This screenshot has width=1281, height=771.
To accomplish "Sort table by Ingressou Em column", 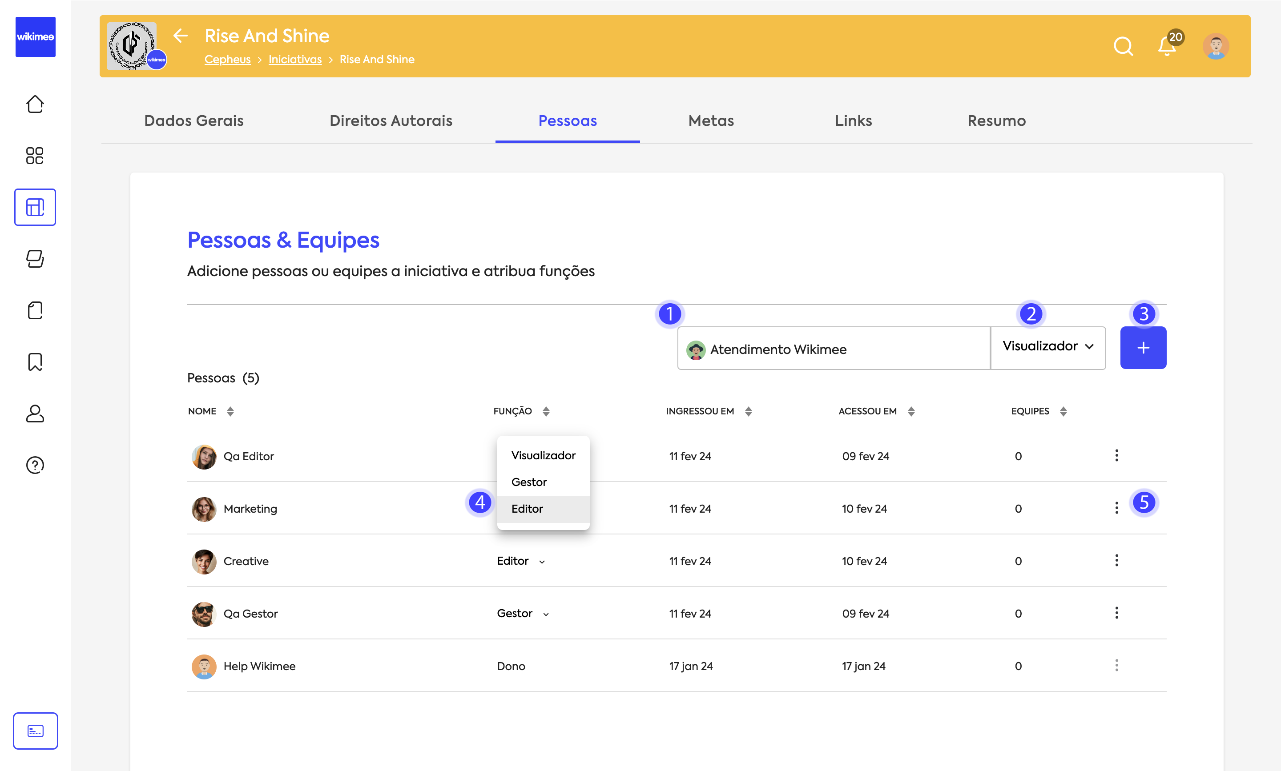I will point(748,411).
